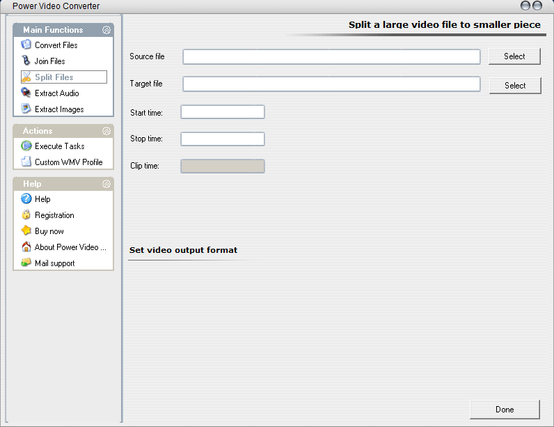Screen dimensions: 554x427
Task: Click the Start time: label
Action: pos(146,113)
